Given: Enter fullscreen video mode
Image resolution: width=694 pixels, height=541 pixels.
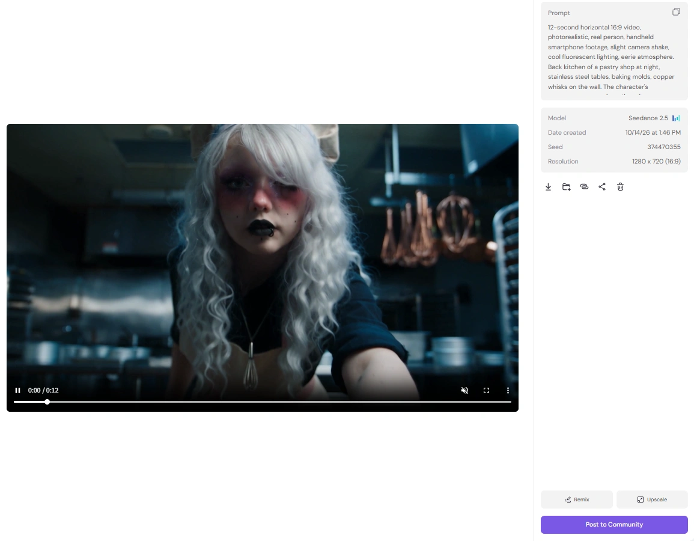Looking at the screenshot, I should (486, 391).
